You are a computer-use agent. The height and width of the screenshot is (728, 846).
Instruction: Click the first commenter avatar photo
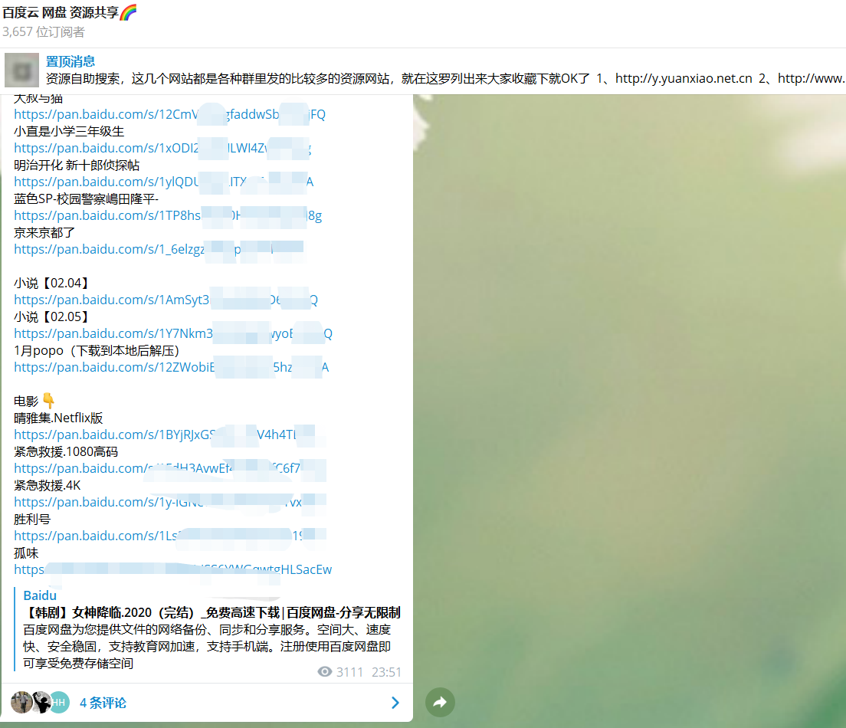pos(21,702)
